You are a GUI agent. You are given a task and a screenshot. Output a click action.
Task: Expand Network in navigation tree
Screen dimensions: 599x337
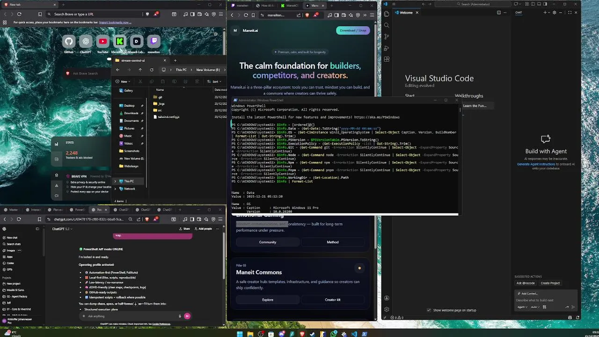click(x=115, y=189)
